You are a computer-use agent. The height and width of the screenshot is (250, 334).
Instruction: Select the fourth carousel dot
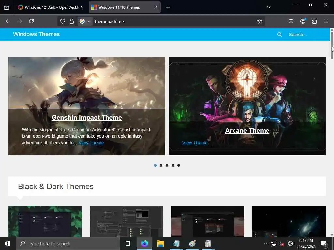click(x=173, y=165)
